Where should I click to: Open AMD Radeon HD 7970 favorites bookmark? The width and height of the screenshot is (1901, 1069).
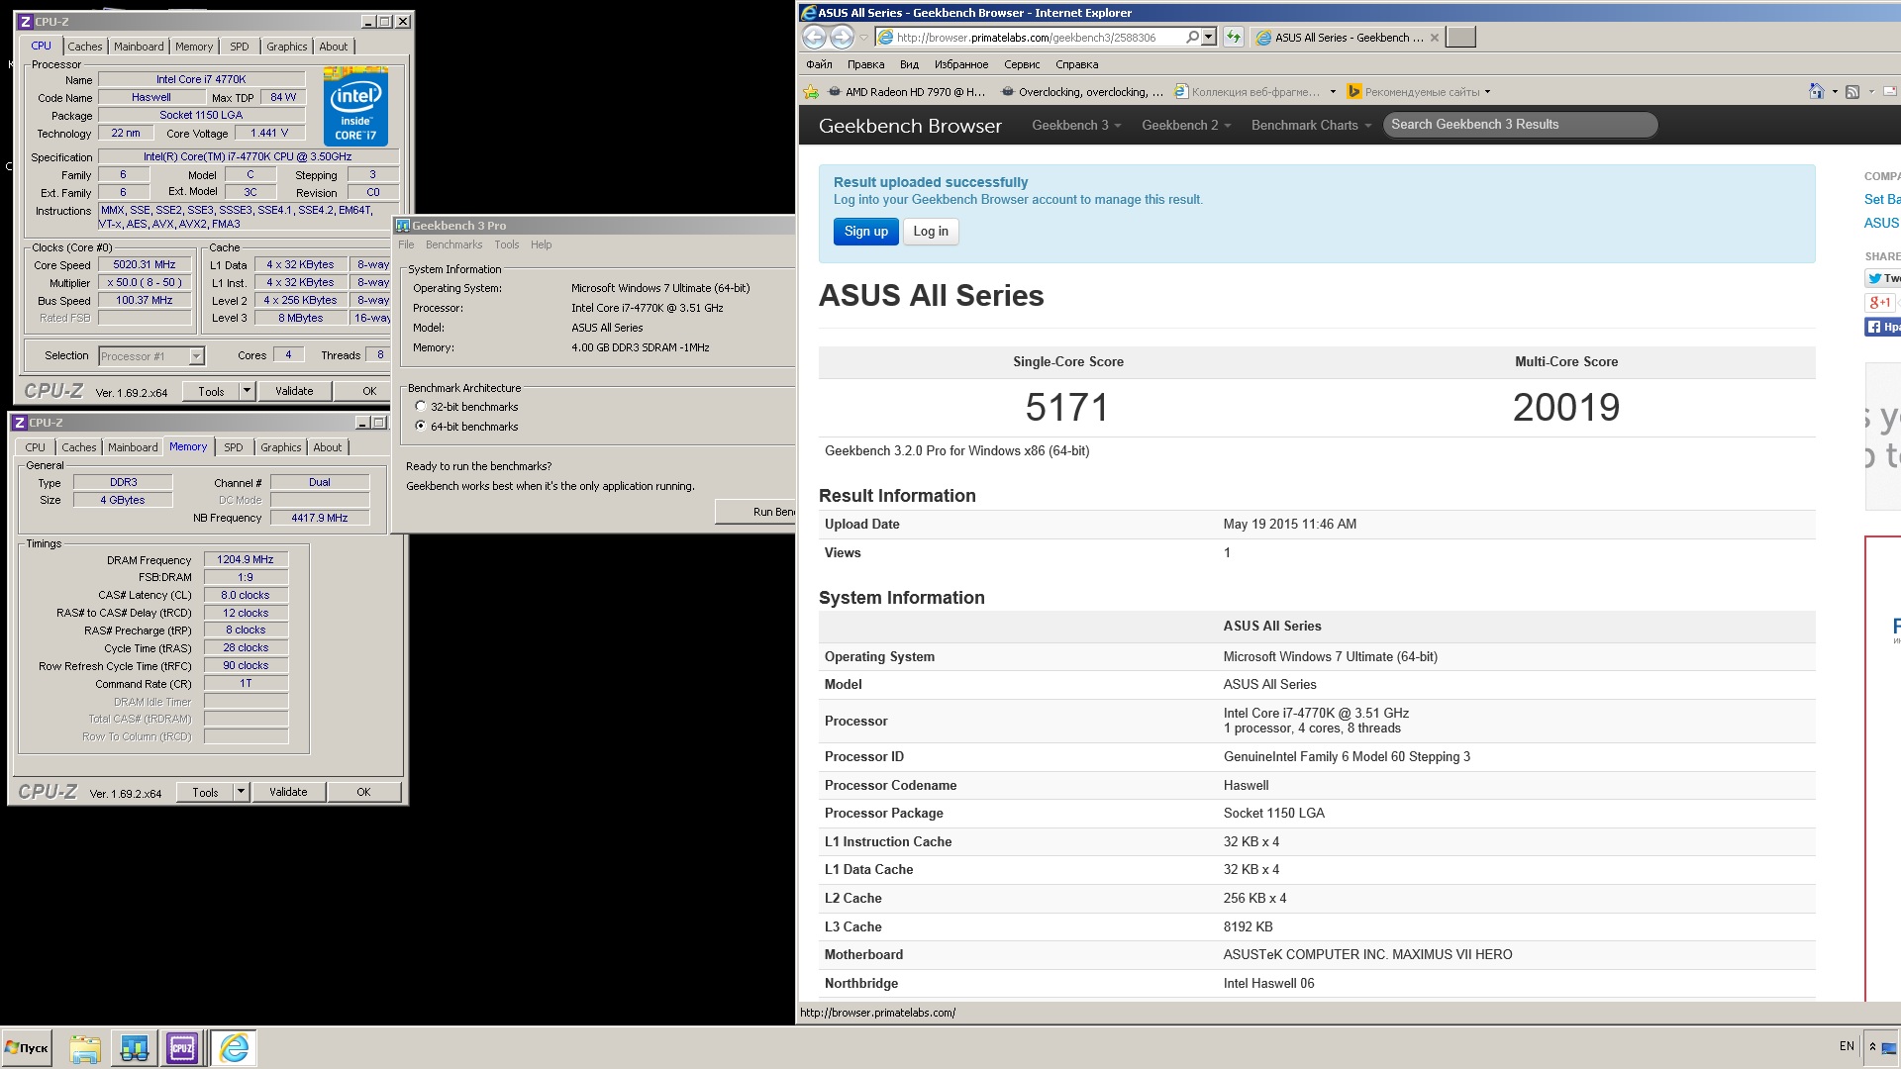point(906,92)
